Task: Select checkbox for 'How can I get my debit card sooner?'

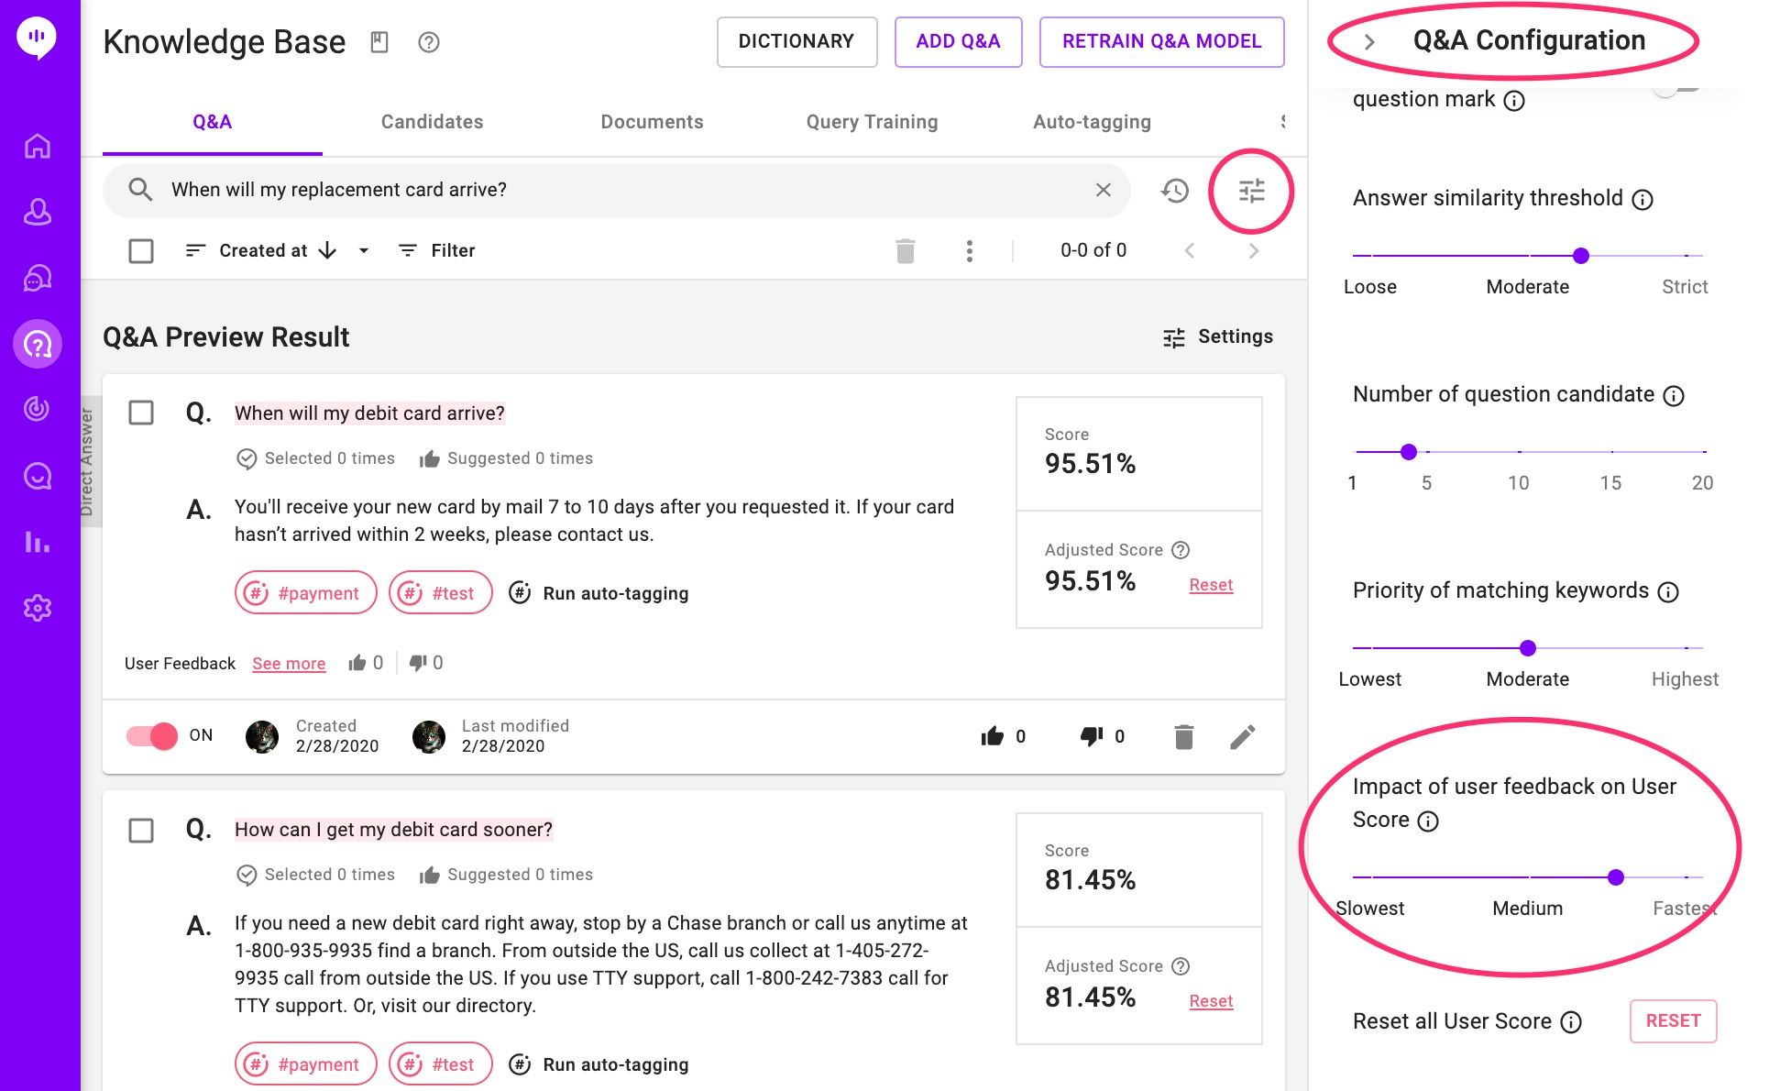Action: 141,831
